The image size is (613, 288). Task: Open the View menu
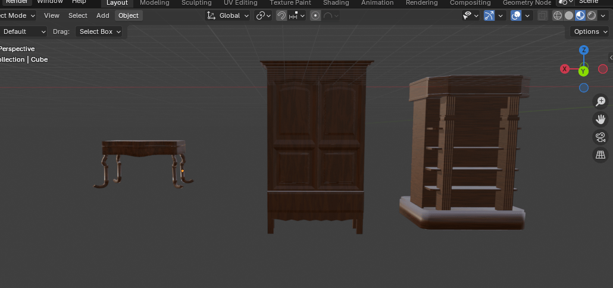52,15
